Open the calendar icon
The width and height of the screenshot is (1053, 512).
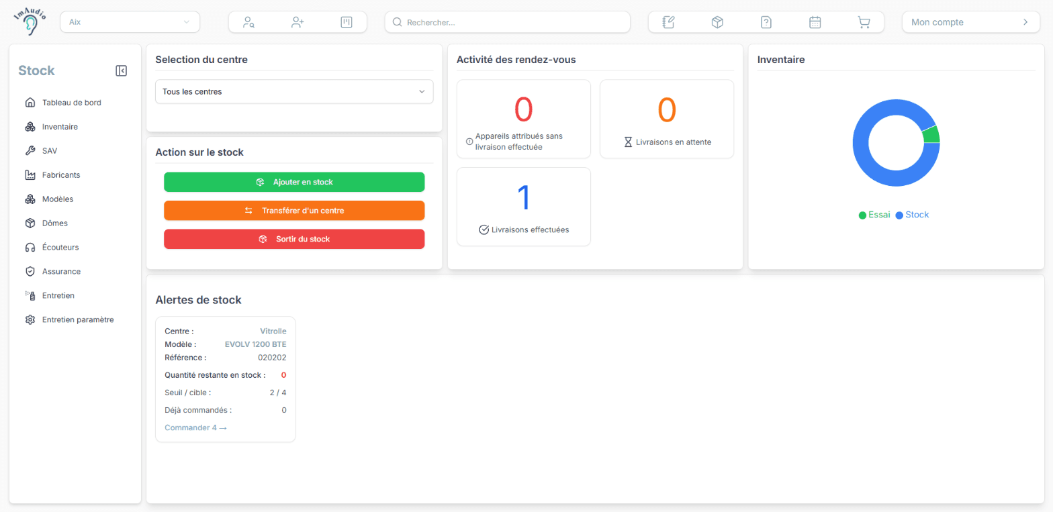click(x=815, y=22)
